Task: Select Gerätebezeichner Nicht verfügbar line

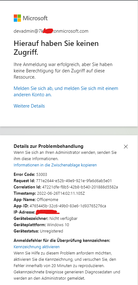Action: point(46,219)
